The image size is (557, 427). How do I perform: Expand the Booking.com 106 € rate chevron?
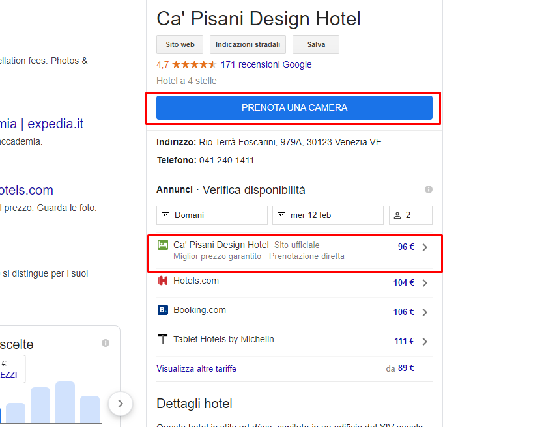click(x=425, y=312)
